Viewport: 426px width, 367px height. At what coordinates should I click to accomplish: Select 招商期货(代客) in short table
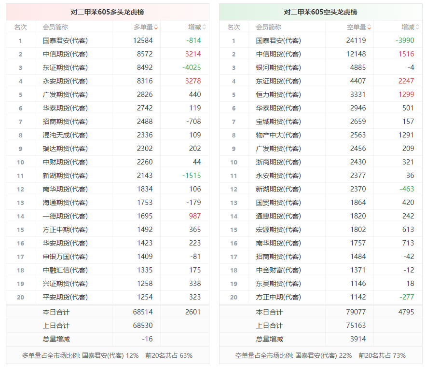point(278,257)
